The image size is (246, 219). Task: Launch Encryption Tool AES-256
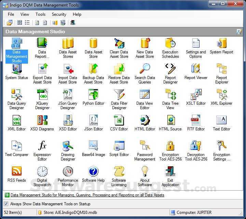(x=170, y=151)
